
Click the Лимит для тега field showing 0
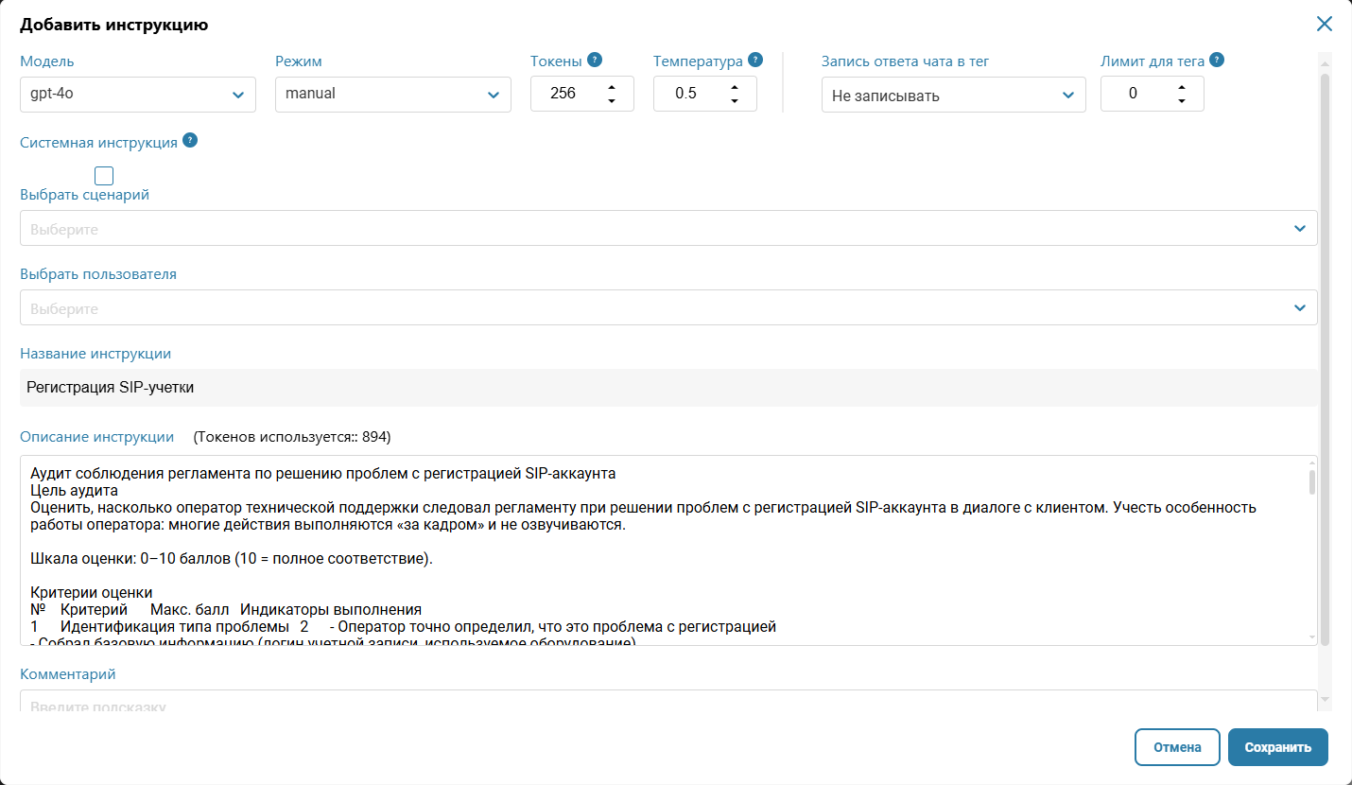click(1152, 95)
